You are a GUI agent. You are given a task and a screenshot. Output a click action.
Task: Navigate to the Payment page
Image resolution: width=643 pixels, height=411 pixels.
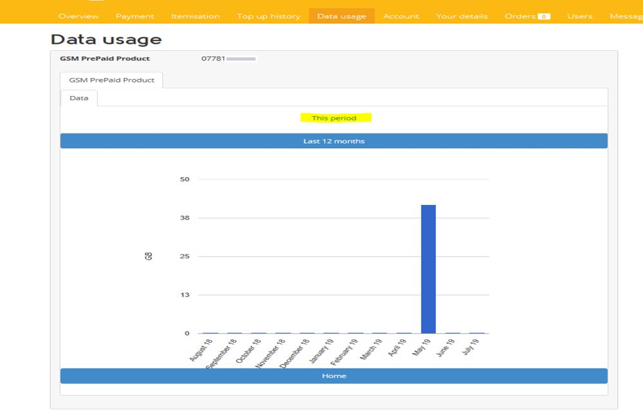(135, 16)
